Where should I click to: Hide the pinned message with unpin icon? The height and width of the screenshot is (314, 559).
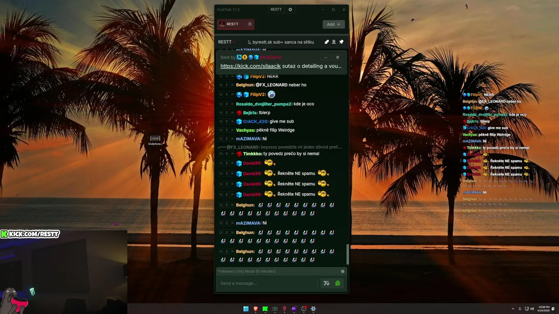pos(337,57)
